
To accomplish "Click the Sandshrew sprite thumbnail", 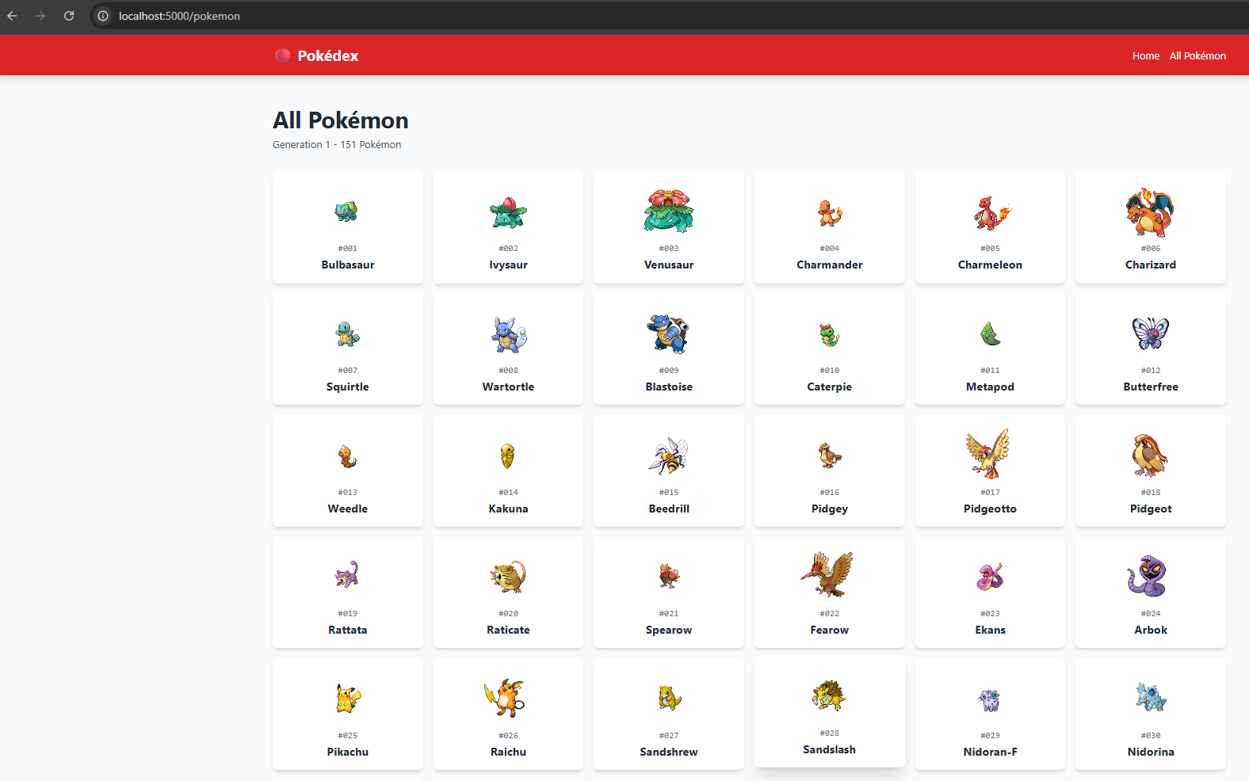I will tap(670, 698).
